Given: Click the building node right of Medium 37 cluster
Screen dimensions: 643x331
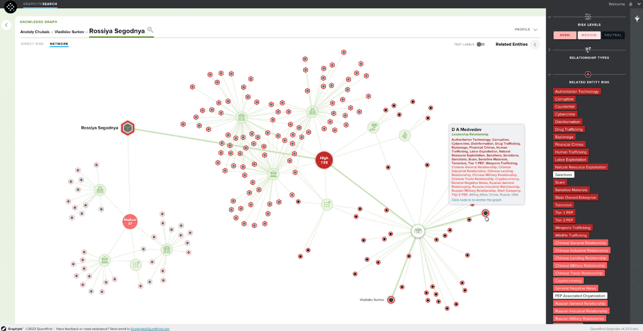Looking at the screenshot, I should (x=167, y=250).
